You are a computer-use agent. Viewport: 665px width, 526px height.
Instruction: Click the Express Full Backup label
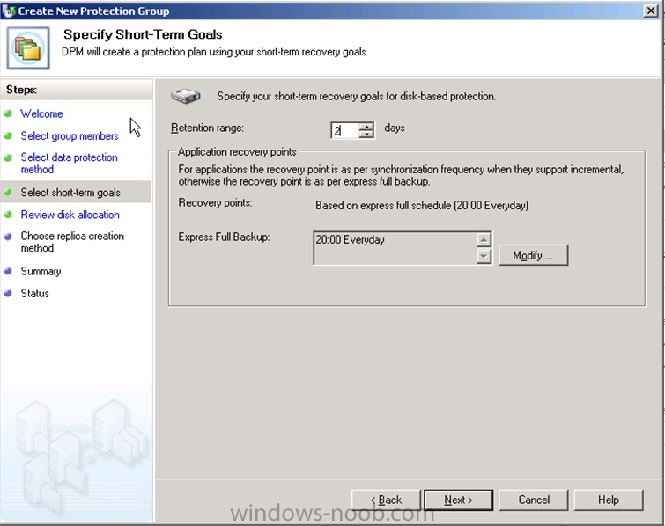point(224,237)
